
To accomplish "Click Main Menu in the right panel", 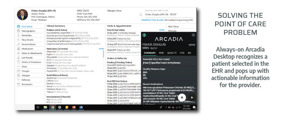I will point(173,26).
